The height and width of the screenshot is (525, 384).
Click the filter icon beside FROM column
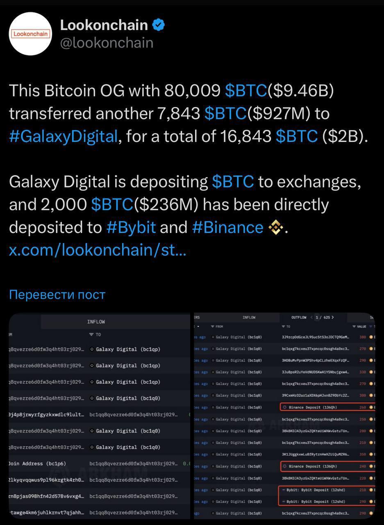click(x=212, y=326)
